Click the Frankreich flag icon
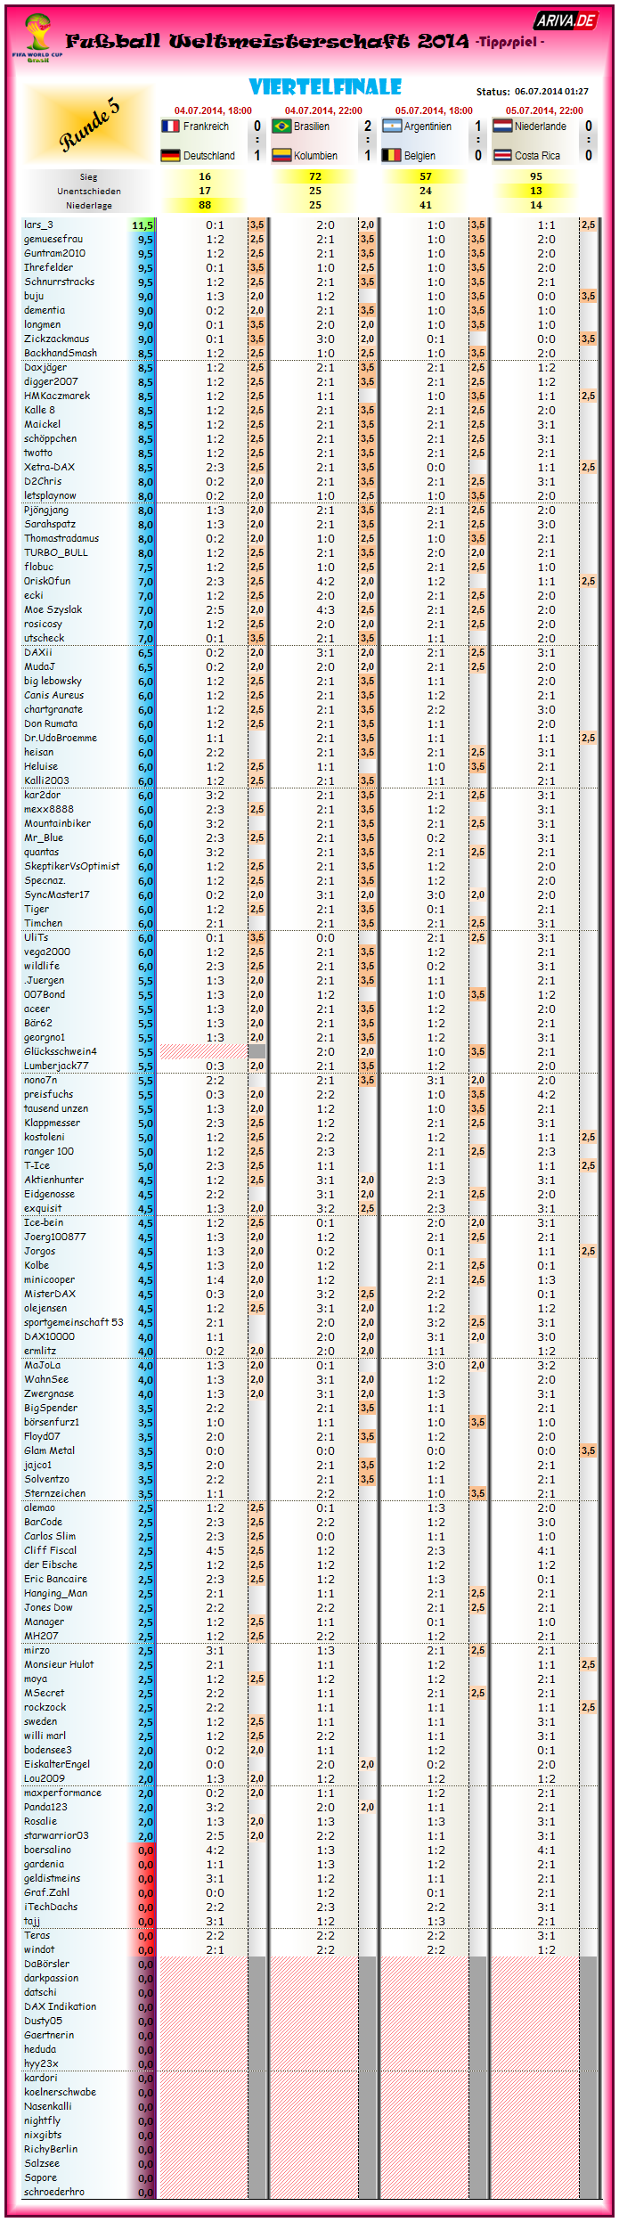 click(x=170, y=127)
